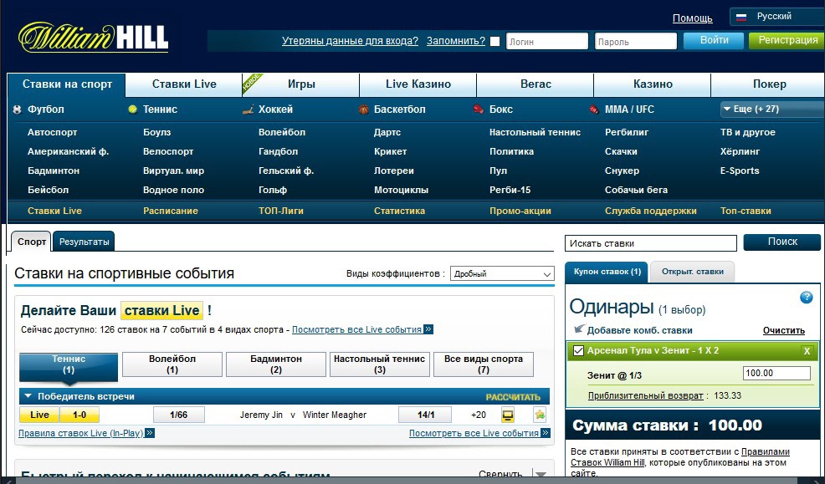Click arrow icon beside Правила ставок Live
The width and height of the screenshot is (825, 484).
point(150,433)
